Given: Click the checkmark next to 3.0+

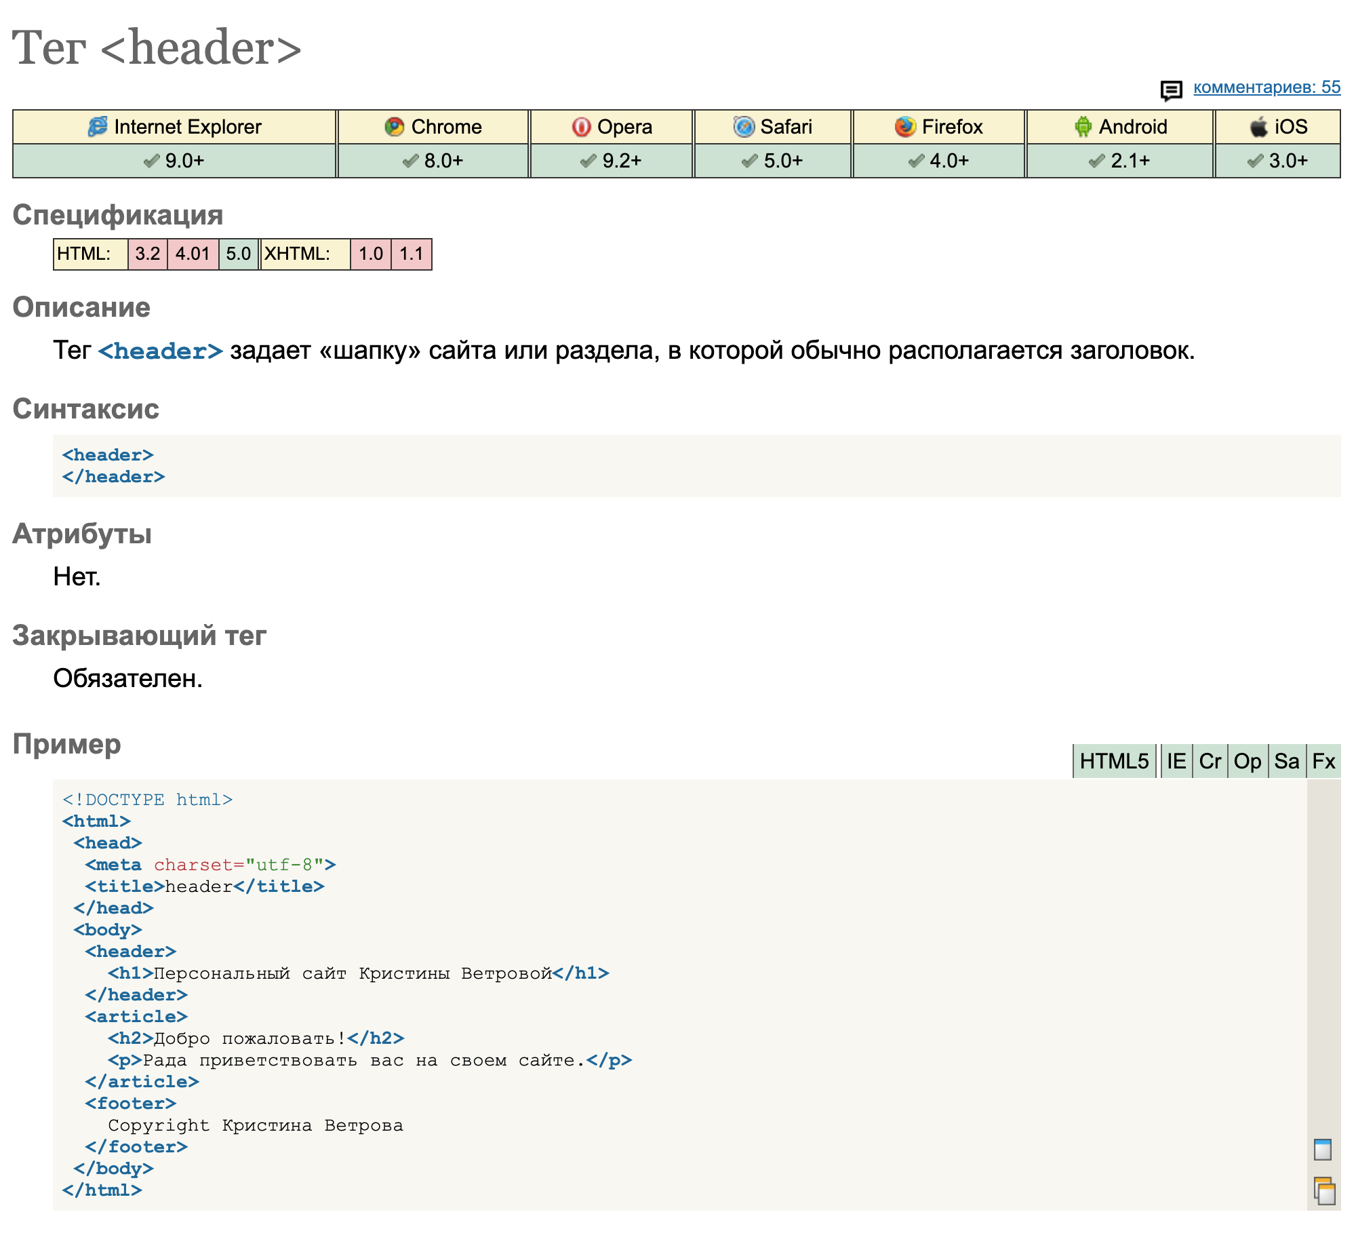Looking at the screenshot, I should tap(1256, 161).
